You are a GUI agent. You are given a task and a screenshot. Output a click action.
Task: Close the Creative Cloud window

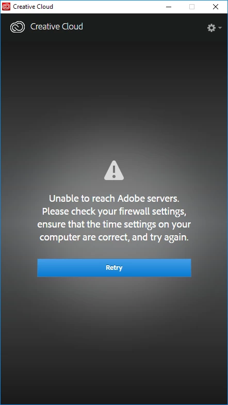tap(216, 7)
